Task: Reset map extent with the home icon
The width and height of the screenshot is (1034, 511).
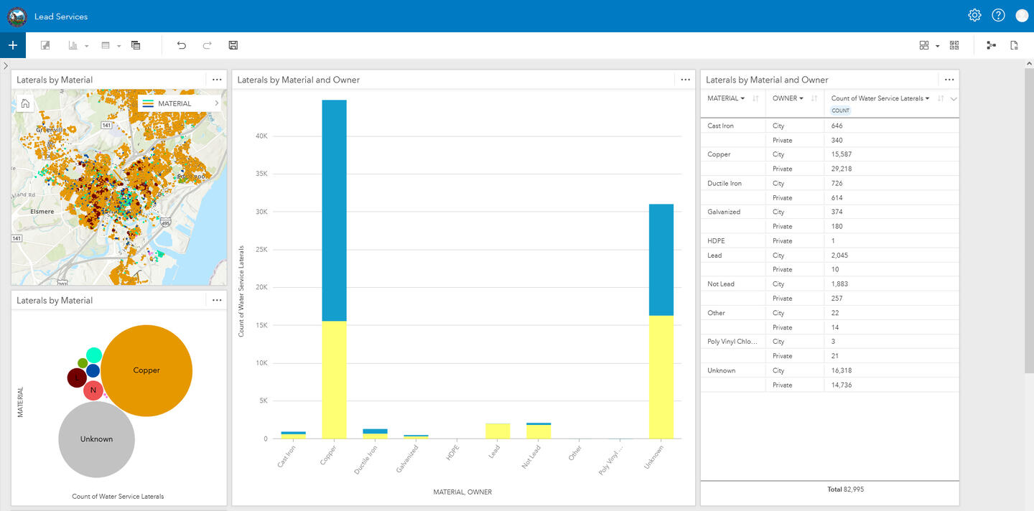Action: [x=25, y=103]
